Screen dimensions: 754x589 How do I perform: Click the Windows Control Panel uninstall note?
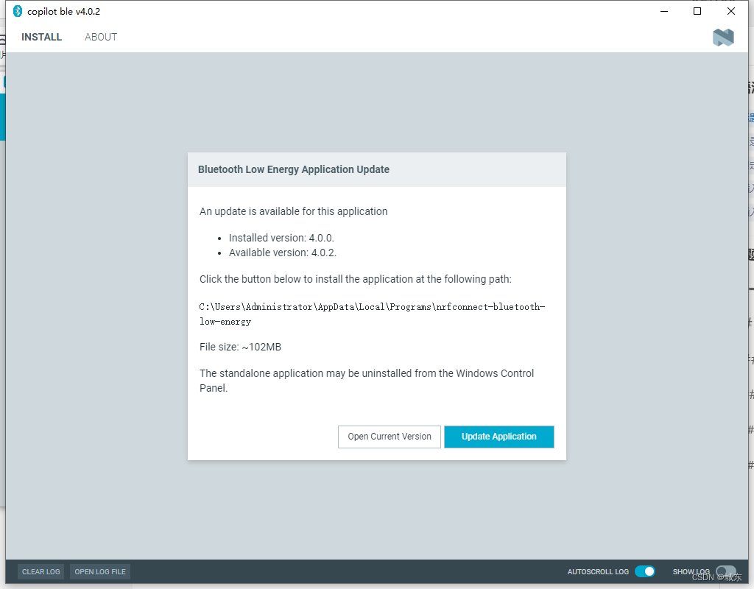pos(367,381)
